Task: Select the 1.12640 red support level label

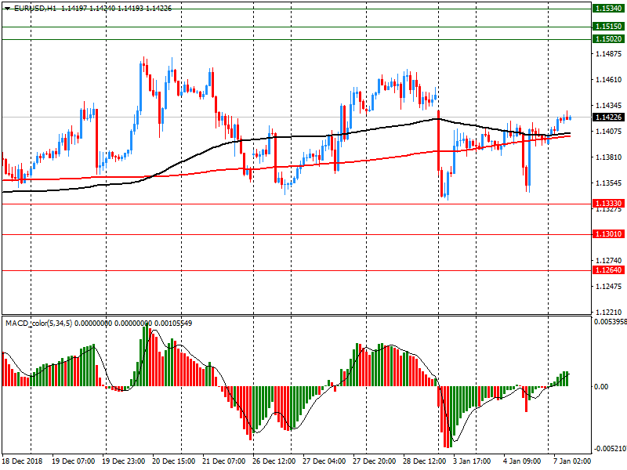Action: (x=608, y=270)
